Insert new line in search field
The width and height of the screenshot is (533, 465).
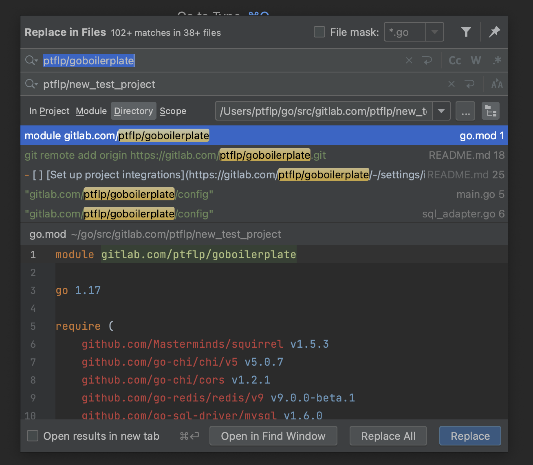pyautogui.click(x=427, y=61)
